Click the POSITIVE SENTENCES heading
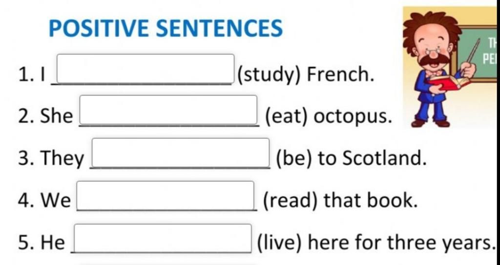The width and height of the screenshot is (500, 265). click(x=166, y=28)
